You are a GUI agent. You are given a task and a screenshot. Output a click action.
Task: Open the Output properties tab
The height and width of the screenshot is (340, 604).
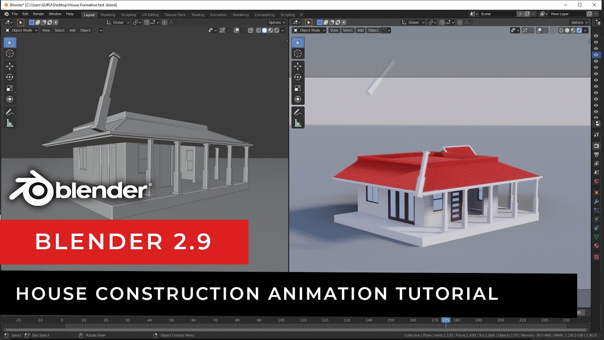[596, 154]
